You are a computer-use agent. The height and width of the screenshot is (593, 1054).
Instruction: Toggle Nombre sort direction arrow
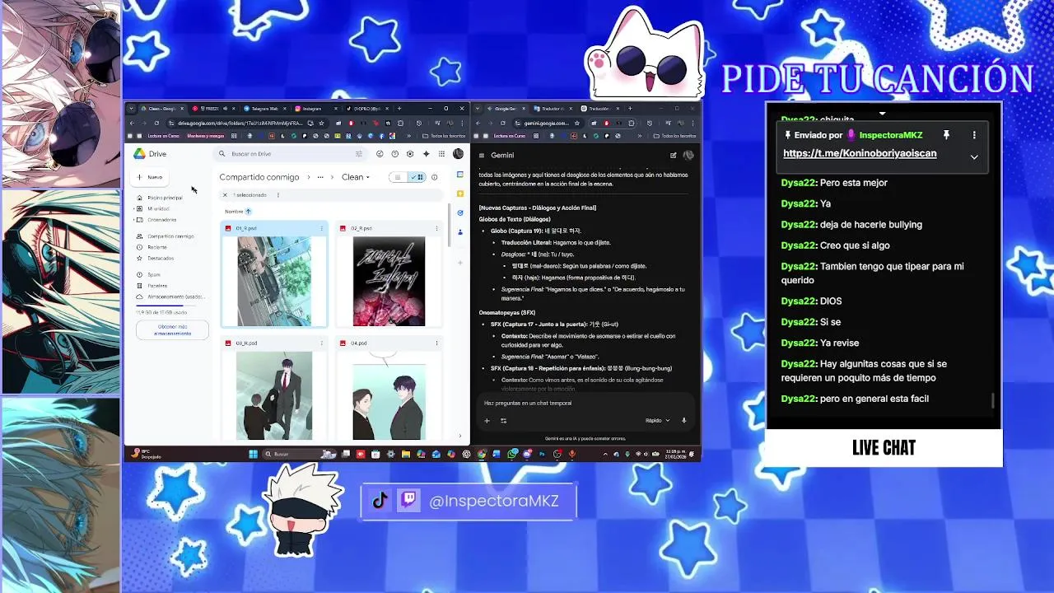[248, 212]
